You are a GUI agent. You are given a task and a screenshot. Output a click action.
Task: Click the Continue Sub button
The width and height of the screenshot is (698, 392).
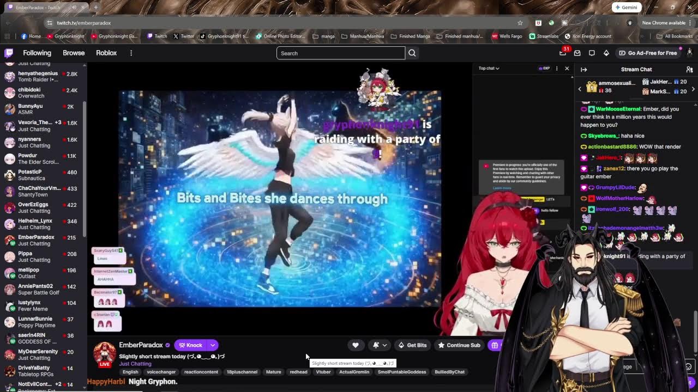[x=459, y=345]
